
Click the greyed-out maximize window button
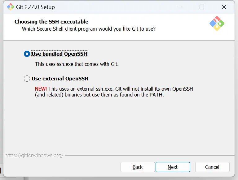tap(202, 7)
